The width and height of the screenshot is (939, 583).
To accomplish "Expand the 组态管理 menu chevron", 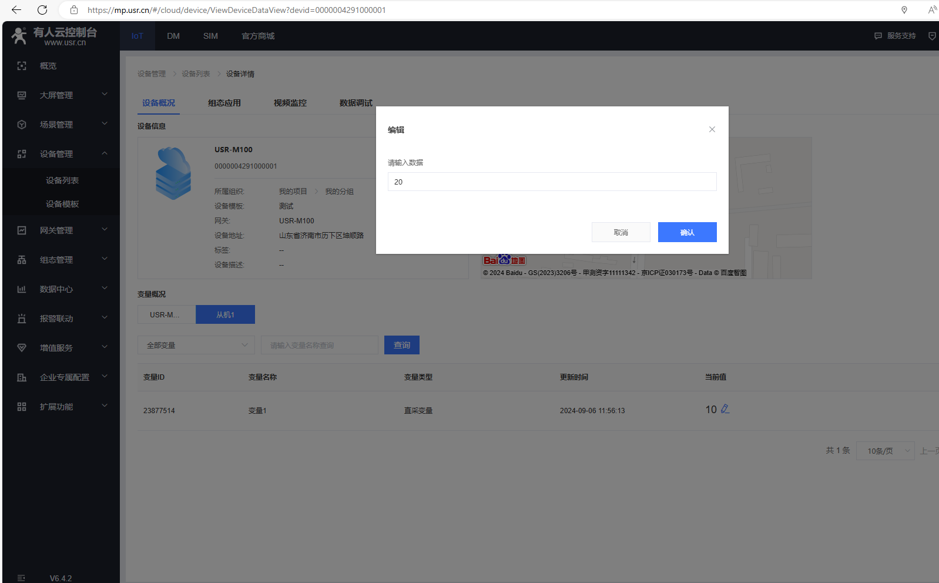I will (x=105, y=259).
